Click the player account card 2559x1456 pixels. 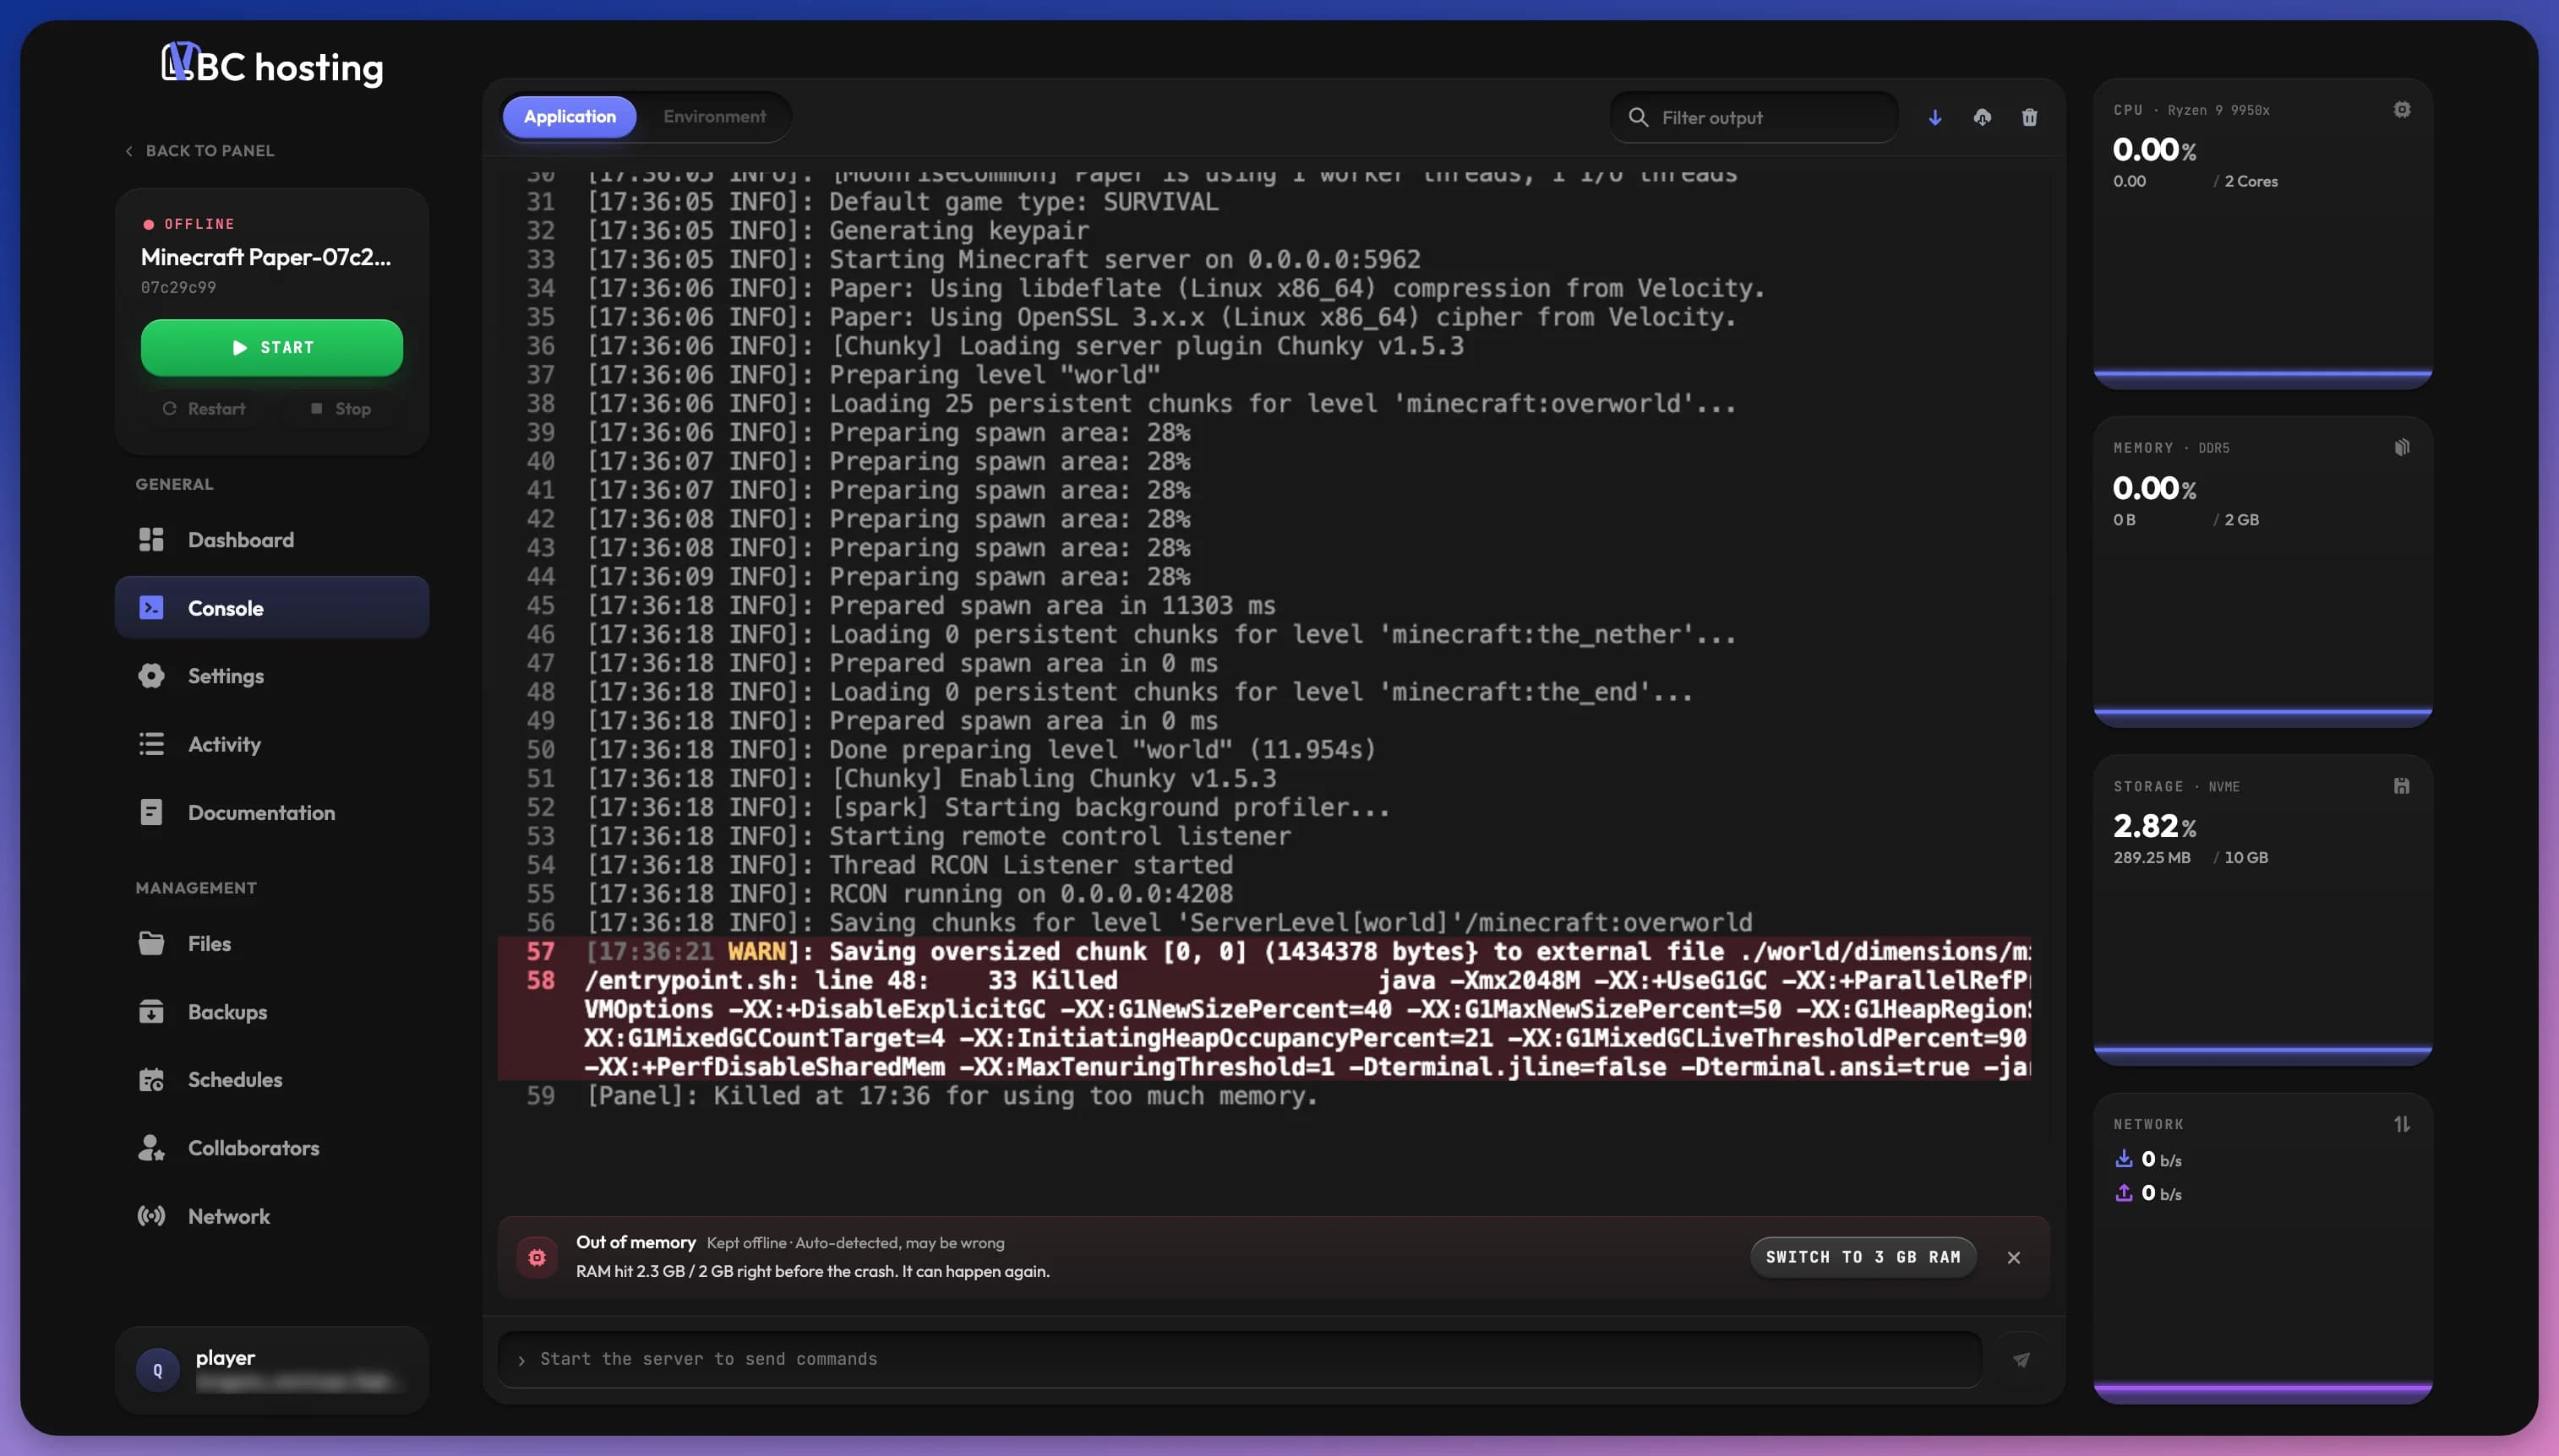pos(272,1370)
